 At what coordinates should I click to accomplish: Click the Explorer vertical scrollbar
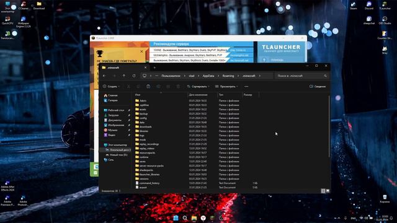click(329, 126)
